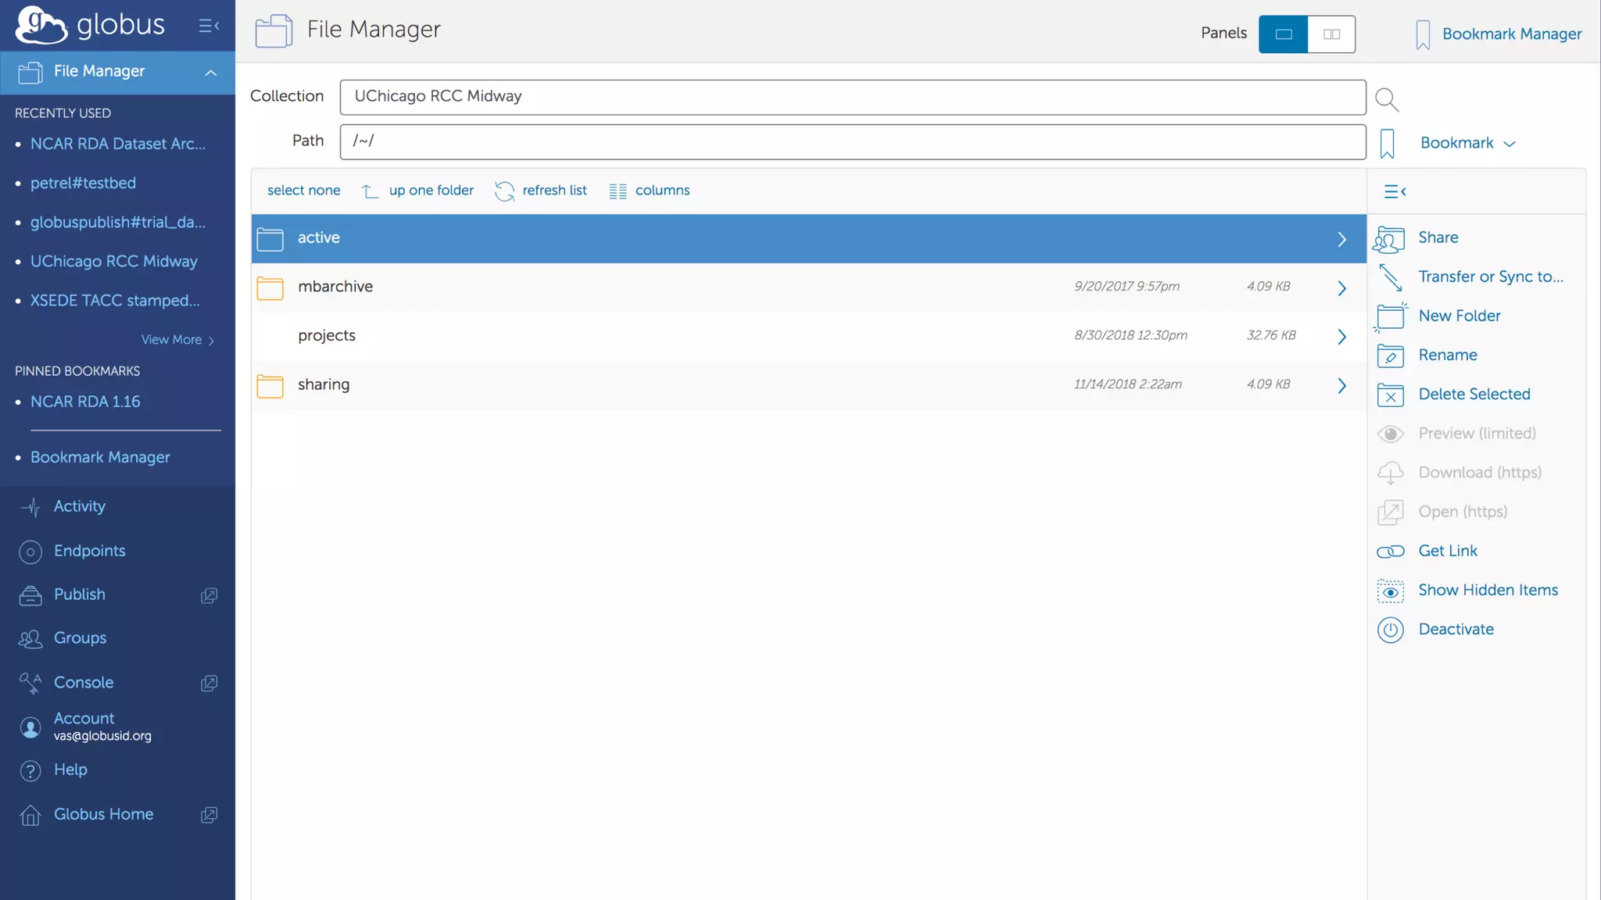Viewport: 1601px width, 900px height.
Task: Click the Transfer or Sync to icon
Action: [1390, 277]
